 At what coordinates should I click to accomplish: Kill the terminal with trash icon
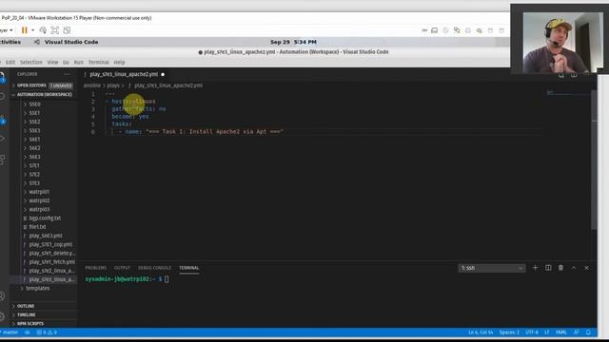(x=560, y=268)
